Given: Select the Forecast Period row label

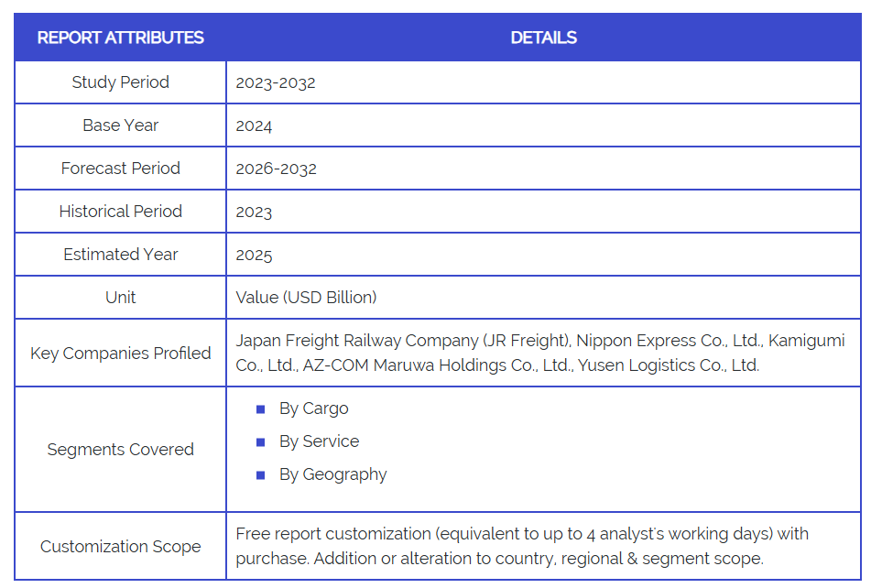Looking at the screenshot, I should [120, 169].
